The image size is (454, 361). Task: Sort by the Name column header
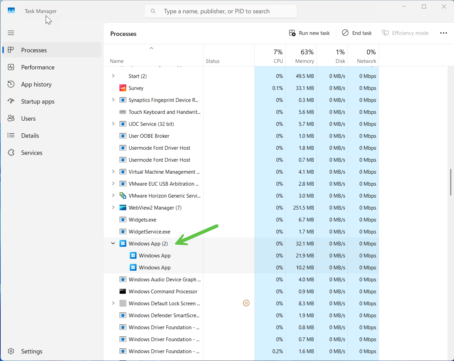point(153,56)
